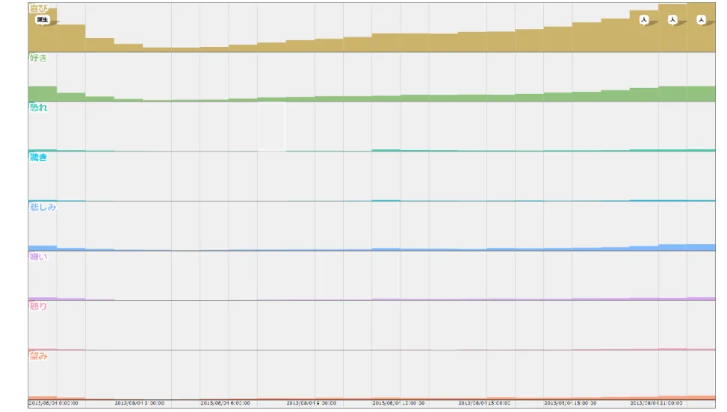Select the 望み emotion row label
The width and height of the screenshot is (727, 412).
(39, 356)
